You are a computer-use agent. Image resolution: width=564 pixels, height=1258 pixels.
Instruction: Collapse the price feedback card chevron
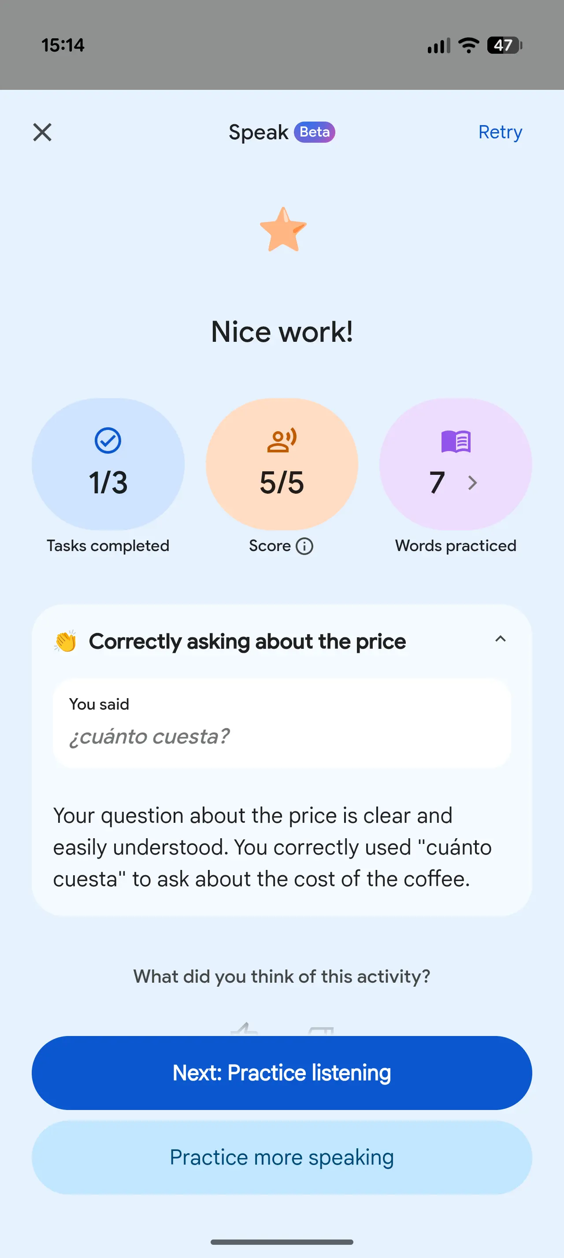coord(500,639)
